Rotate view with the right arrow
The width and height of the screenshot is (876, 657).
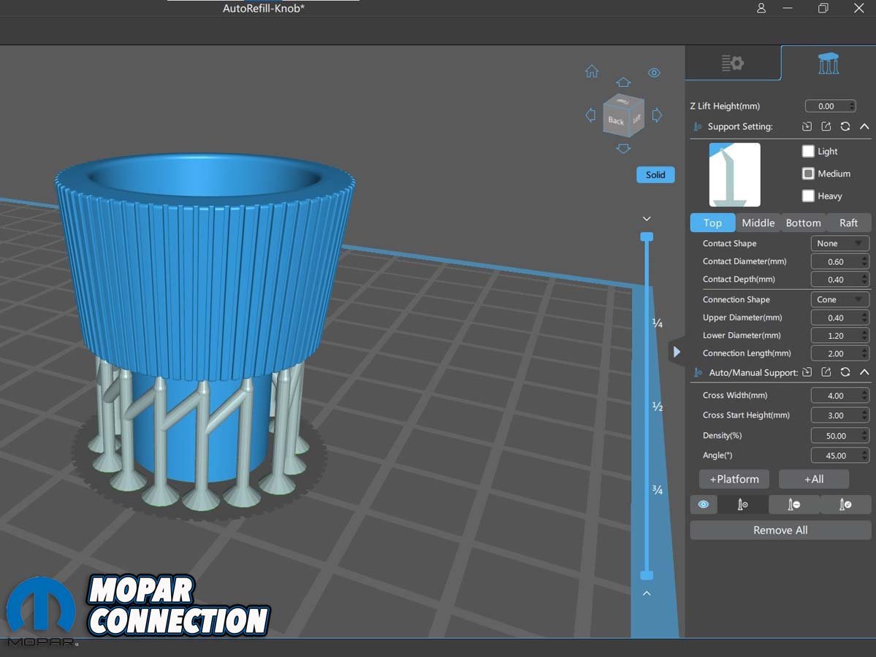tap(657, 115)
